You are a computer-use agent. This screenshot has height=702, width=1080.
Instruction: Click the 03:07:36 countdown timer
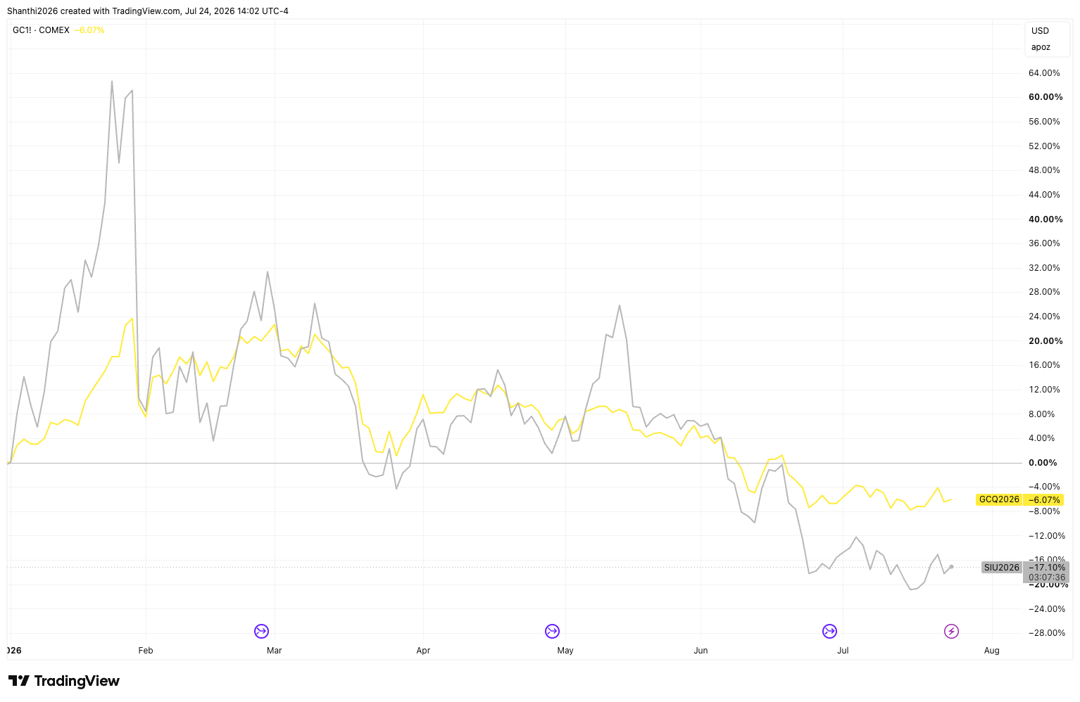(x=1046, y=577)
